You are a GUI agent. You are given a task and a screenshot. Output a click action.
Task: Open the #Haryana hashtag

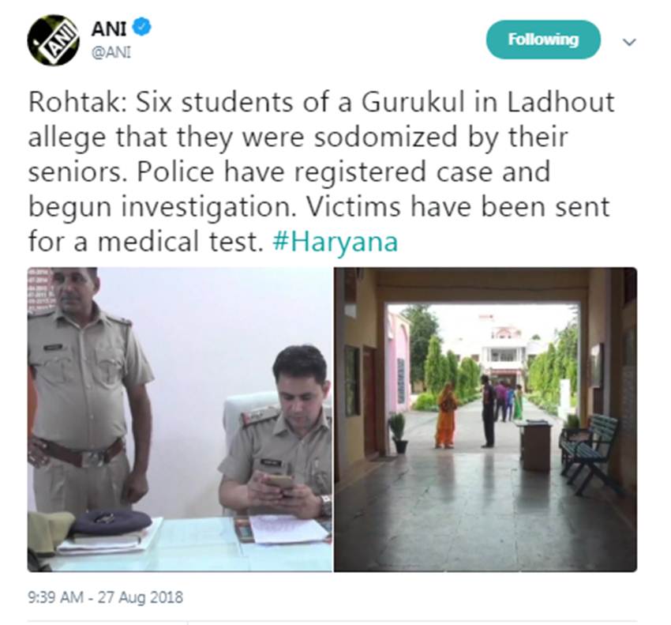click(x=335, y=241)
